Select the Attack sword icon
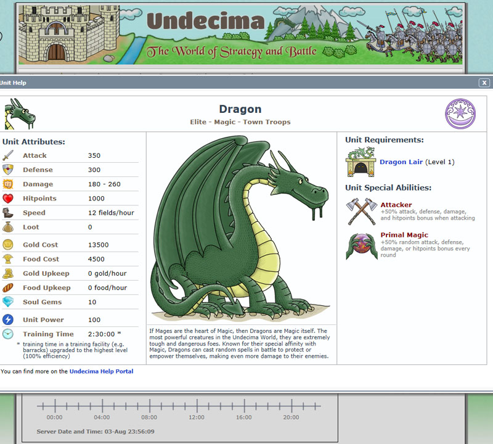This screenshot has width=493, height=444. 9,155
